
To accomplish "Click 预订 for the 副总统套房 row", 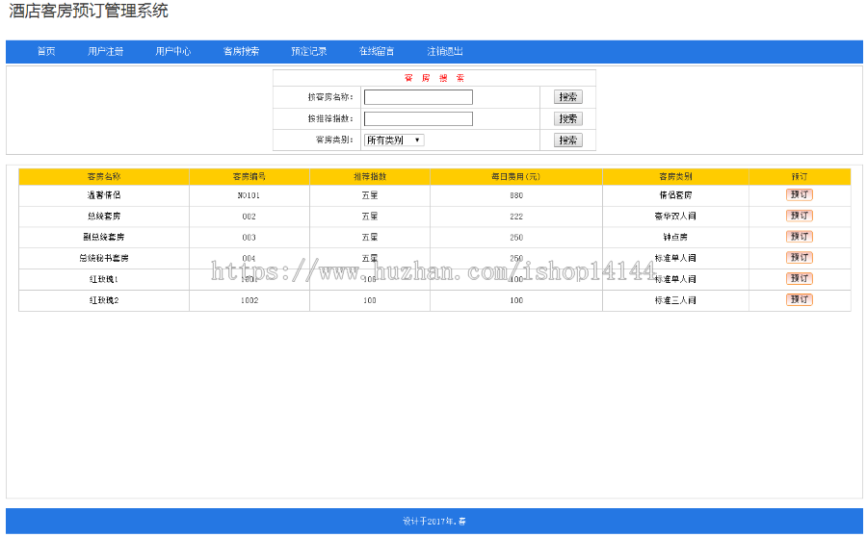I will [x=799, y=237].
